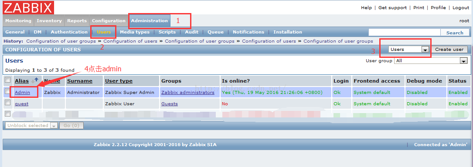This screenshot has height=167, width=473.
Task: Toggle Alias column sort arrow
Action: 35,80
